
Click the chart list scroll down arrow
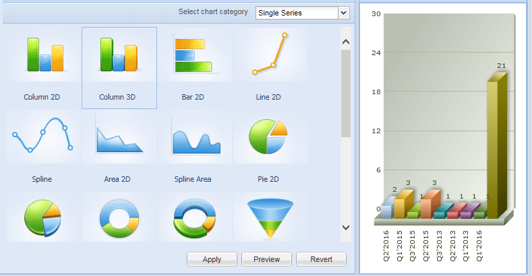pyautogui.click(x=346, y=228)
